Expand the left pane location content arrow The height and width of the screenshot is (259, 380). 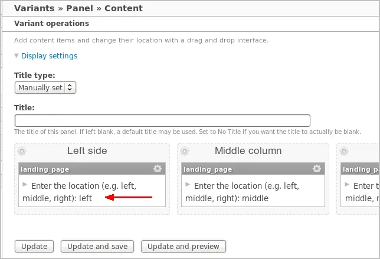25,185
